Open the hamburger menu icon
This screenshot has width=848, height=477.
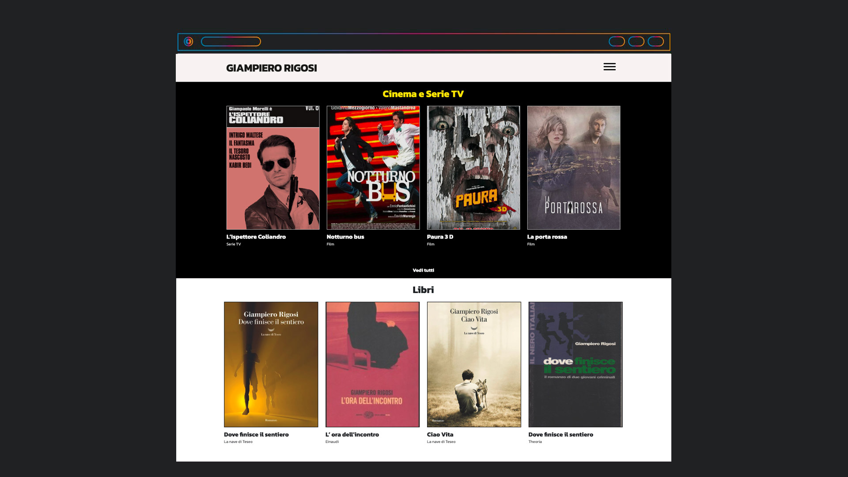point(609,67)
